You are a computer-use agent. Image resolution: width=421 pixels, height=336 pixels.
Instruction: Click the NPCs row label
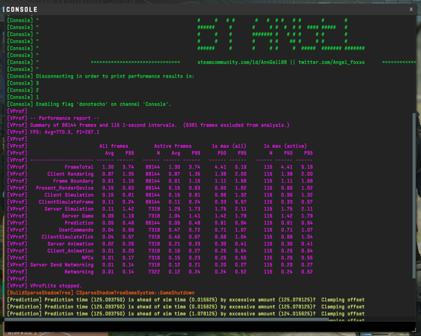tap(88, 258)
